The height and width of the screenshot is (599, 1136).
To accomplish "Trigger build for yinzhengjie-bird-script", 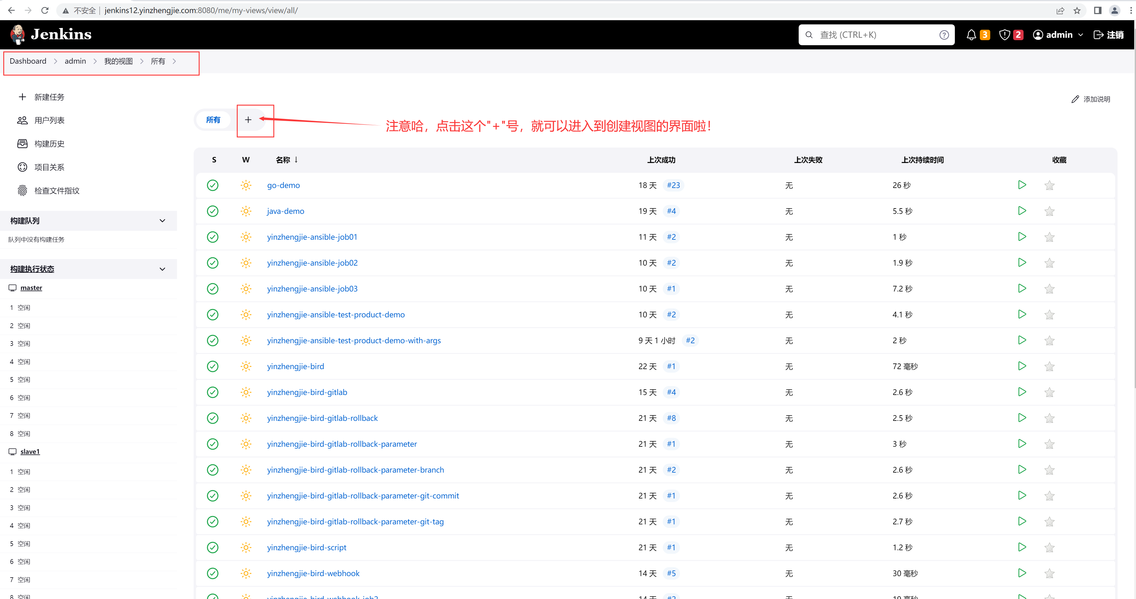I will [x=1022, y=547].
